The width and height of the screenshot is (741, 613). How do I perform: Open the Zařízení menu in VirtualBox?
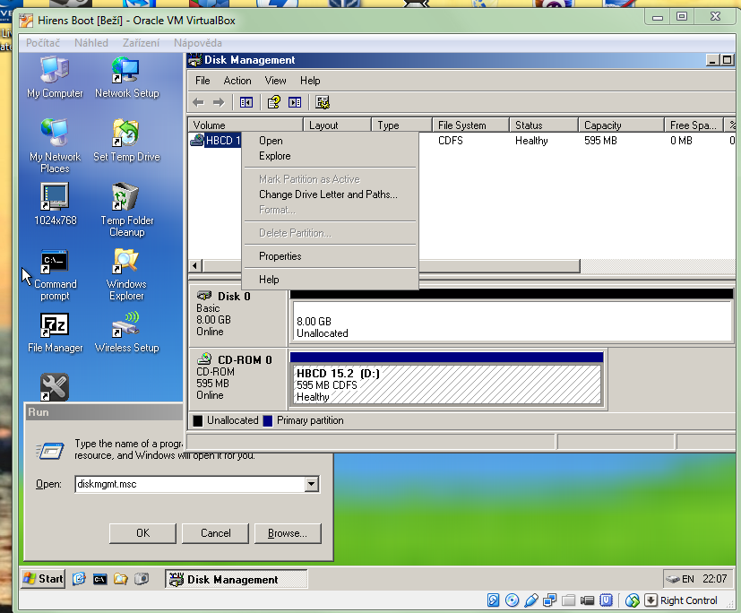pyautogui.click(x=141, y=43)
